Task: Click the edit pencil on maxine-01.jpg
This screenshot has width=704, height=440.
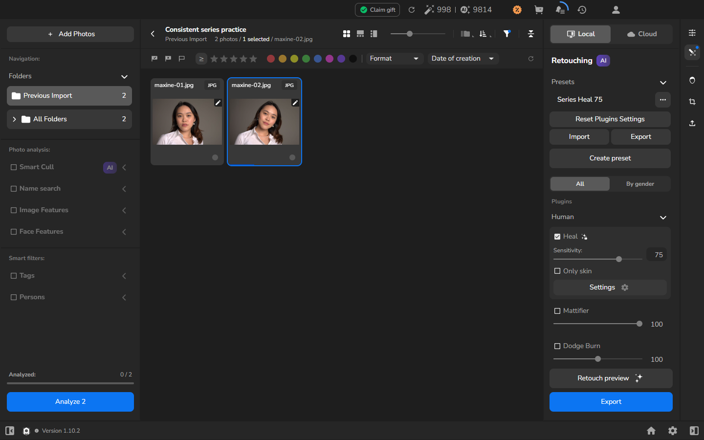Action: 218,103
